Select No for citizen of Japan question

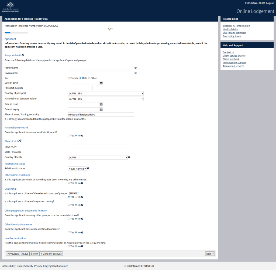click(76, 197)
